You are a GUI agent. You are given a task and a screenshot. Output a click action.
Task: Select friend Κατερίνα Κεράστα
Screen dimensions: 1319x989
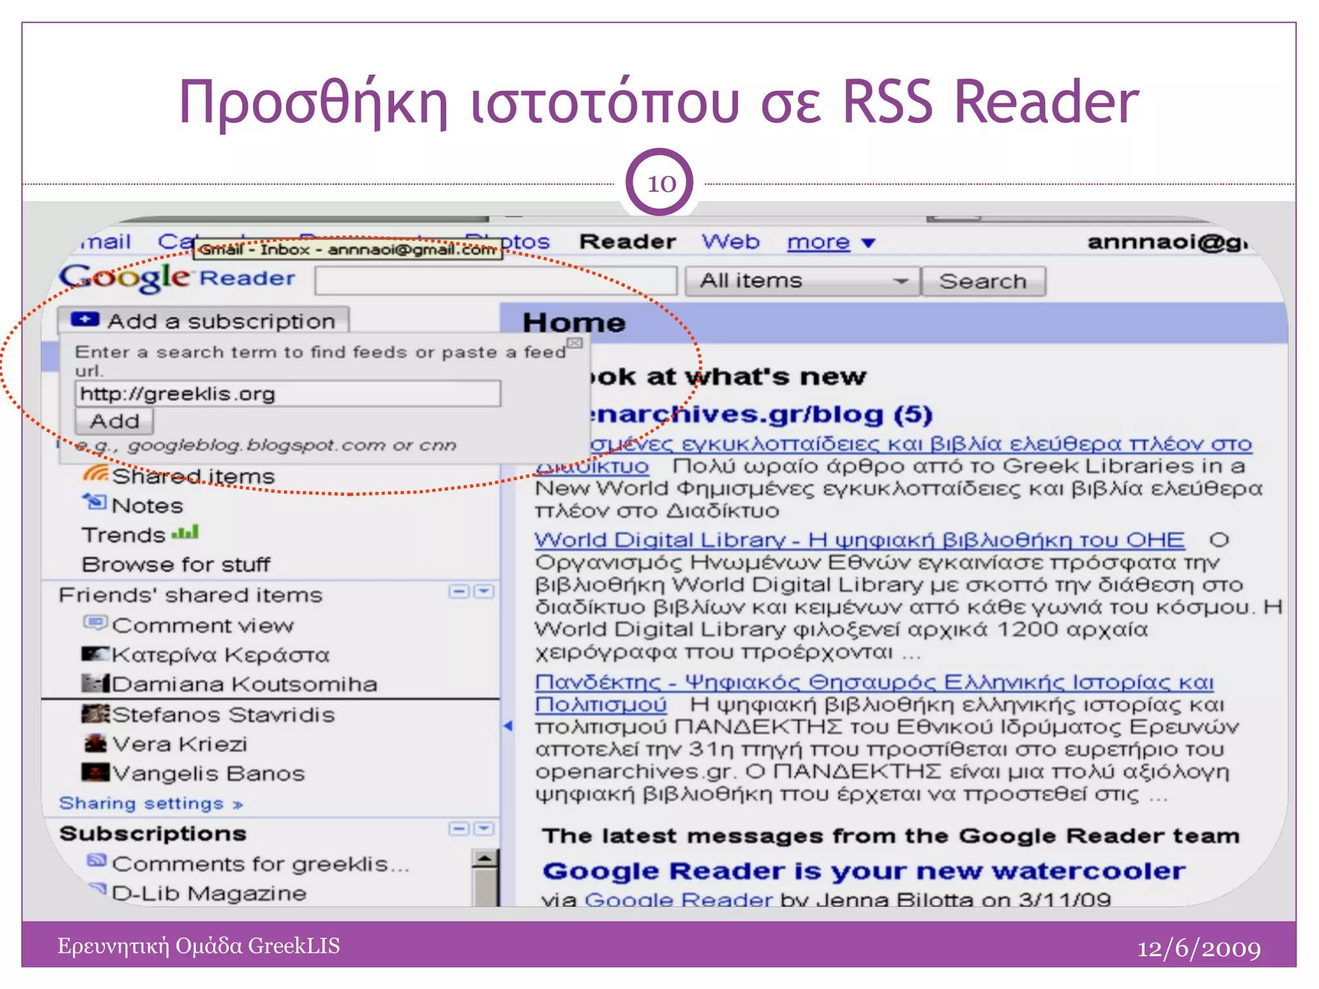pos(220,655)
